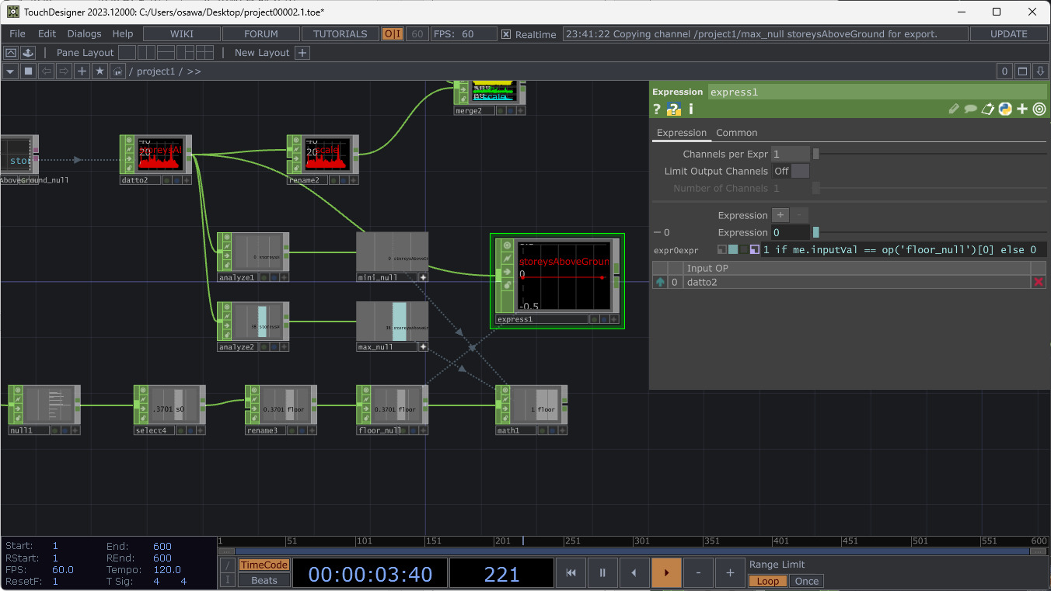
Task: Click the bookmark star icon in path bar
Action: [100, 71]
